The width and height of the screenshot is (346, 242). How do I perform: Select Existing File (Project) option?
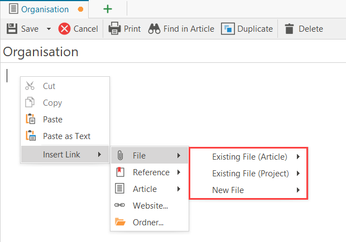pos(250,174)
